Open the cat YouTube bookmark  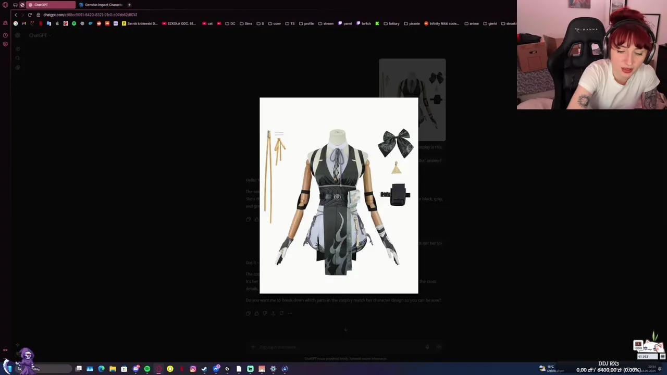(207, 23)
